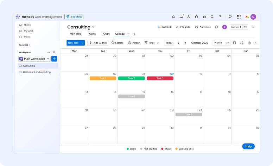Viewport: 273px width, 166px height.
Task: Click the Today button
Action: (169, 43)
